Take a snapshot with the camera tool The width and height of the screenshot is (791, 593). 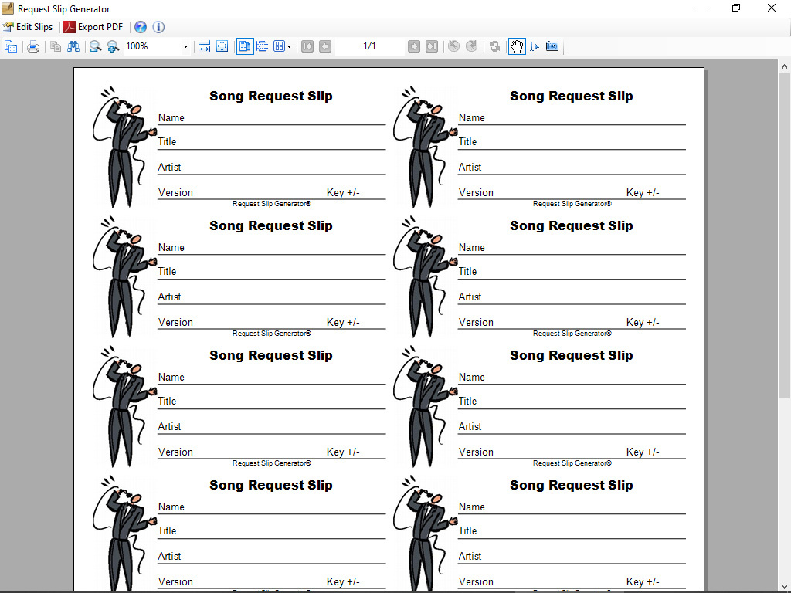click(552, 46)
